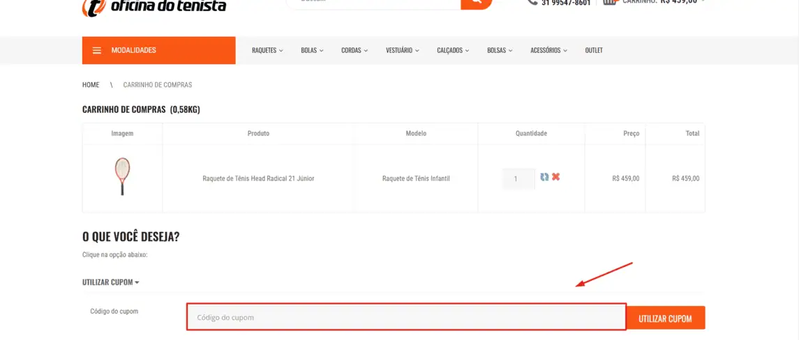Remove the racket with the red X icon

pos(556,176)
